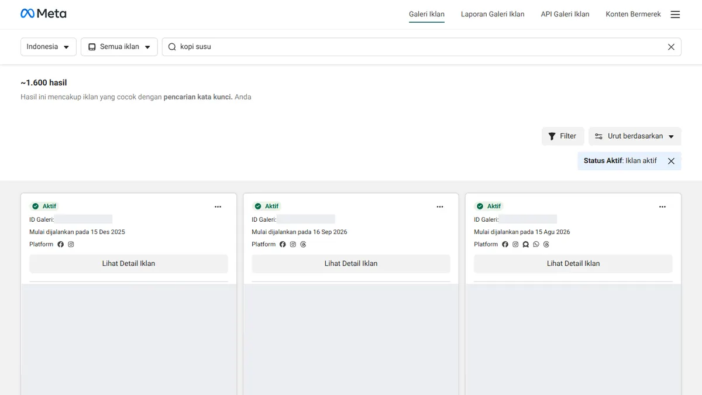Image resolution: width=702 pixels, height=395 pixels.
Task: Click WhatsApp icon on the 15 Agu 2026 ad
Action: 536,245
